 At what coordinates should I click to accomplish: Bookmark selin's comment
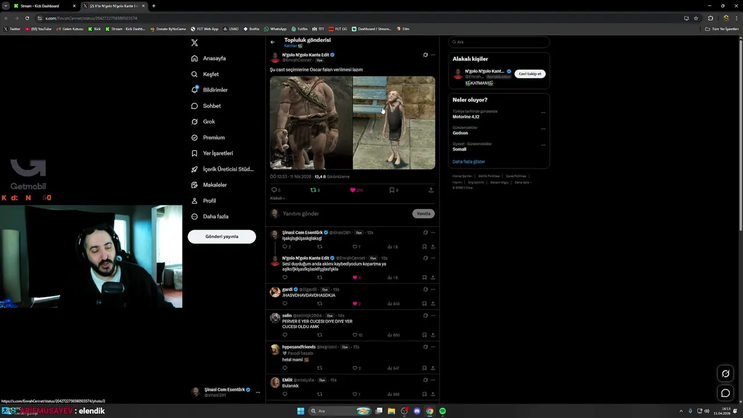pyautogui.click(x=424, y=335)
